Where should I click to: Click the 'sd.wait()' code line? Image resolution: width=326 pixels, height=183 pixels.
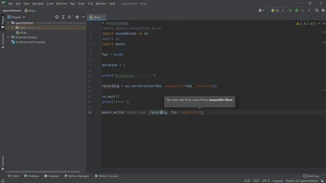pos(111,97)
